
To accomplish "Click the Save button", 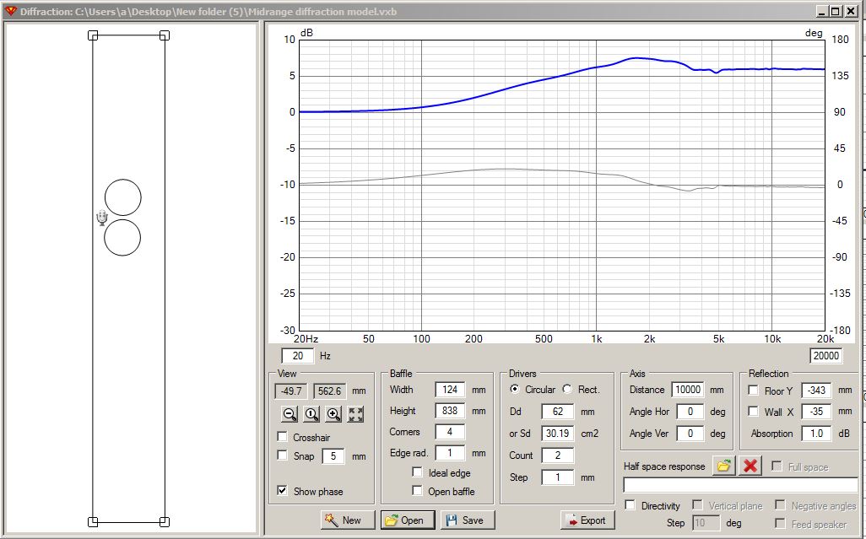I will click(x=465, y=520).
